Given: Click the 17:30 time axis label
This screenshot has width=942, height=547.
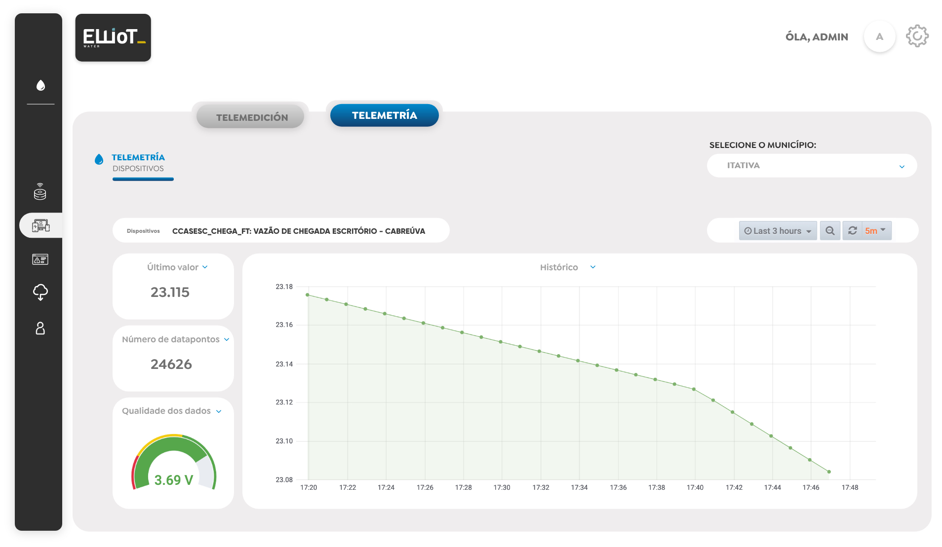Looking at the screenshot, I should 502,488.
